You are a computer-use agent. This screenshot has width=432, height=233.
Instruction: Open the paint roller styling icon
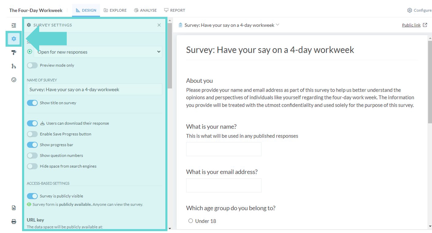click(x=14, y=53)
